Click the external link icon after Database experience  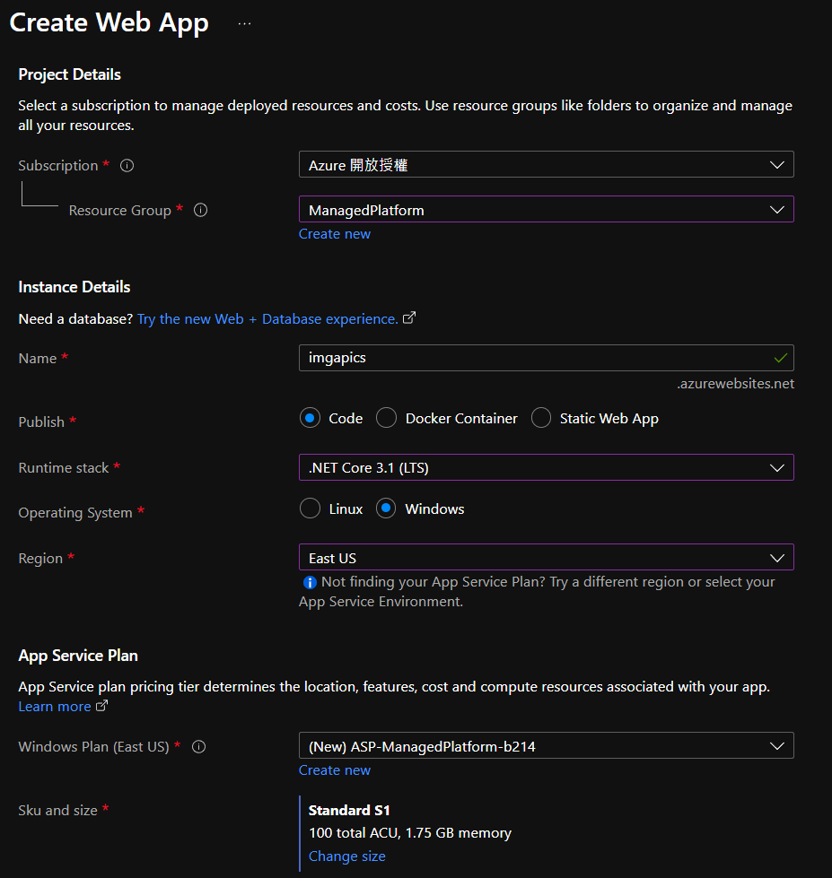pyautogui.click(x=409, y=318)
